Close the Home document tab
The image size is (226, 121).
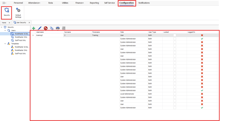(10, 23)
